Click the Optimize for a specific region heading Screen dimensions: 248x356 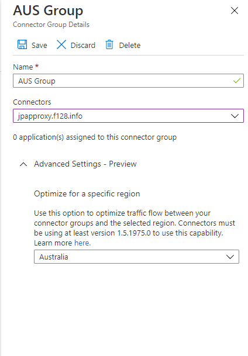87,193
